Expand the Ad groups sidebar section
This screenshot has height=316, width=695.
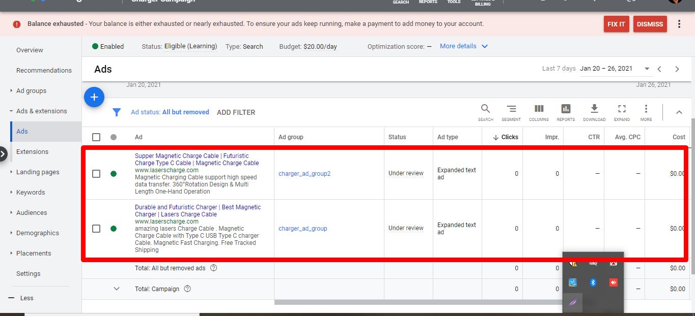click(x=31, y=91)
